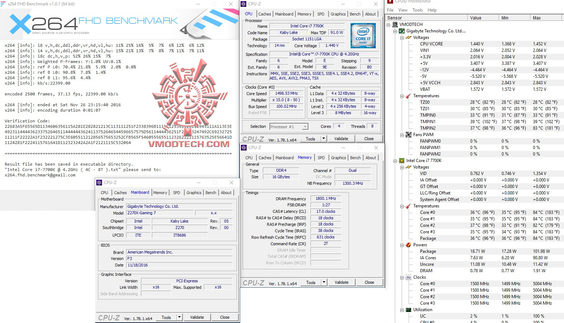Switch to the About tab in the CPU-Z Motherboard window
The height and width of the screenshot is (323, 564).
(x=226, y=193)
